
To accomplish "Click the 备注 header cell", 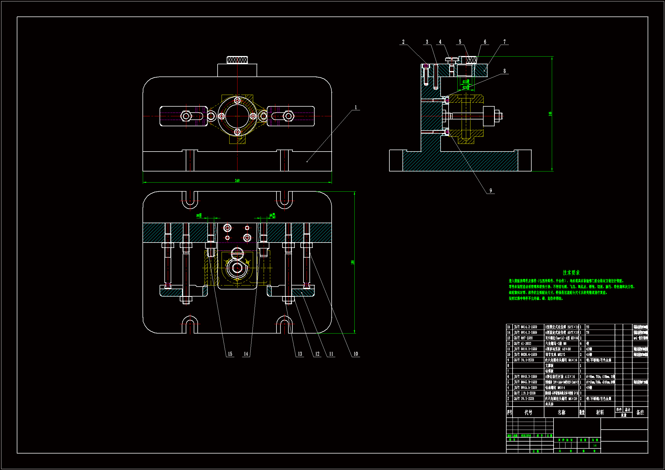I will (640, 412).
